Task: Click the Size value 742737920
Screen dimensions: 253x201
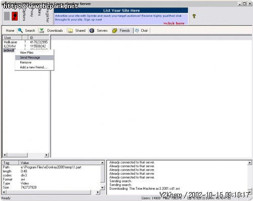Action: 28,187
